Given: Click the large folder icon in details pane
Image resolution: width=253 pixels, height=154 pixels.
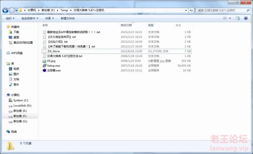Looking at the screenshot, I should click(x=10, y=146).
